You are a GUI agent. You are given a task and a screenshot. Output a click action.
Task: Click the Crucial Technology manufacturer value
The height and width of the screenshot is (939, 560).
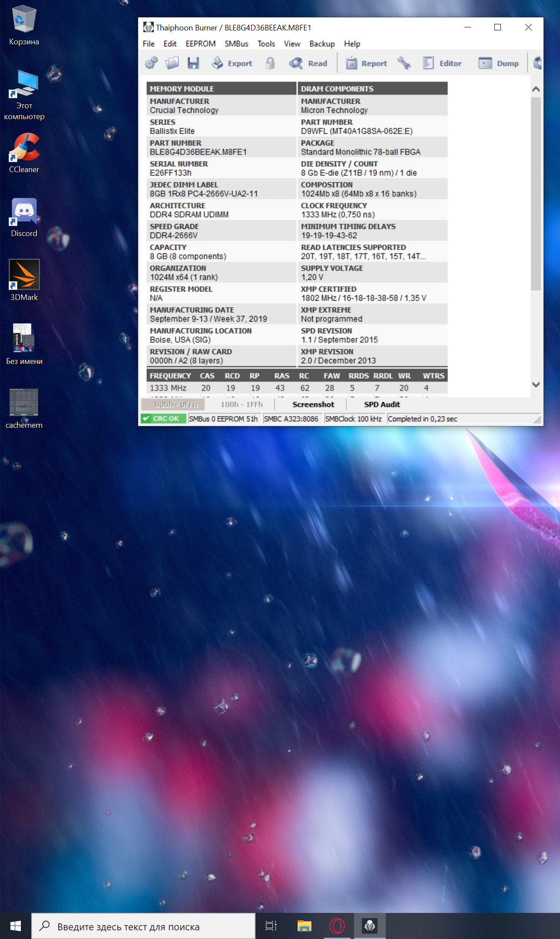pos(184,110)
